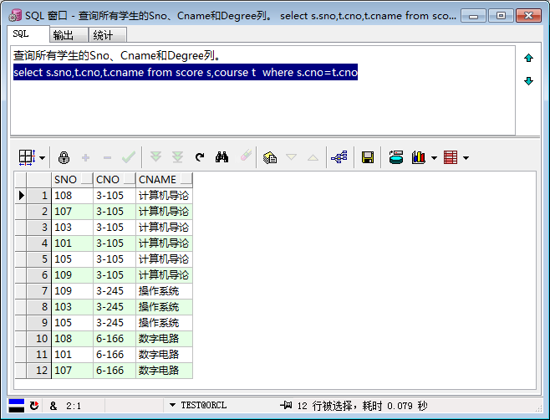Save results with floppy disk icon

(x=368, y=157)
